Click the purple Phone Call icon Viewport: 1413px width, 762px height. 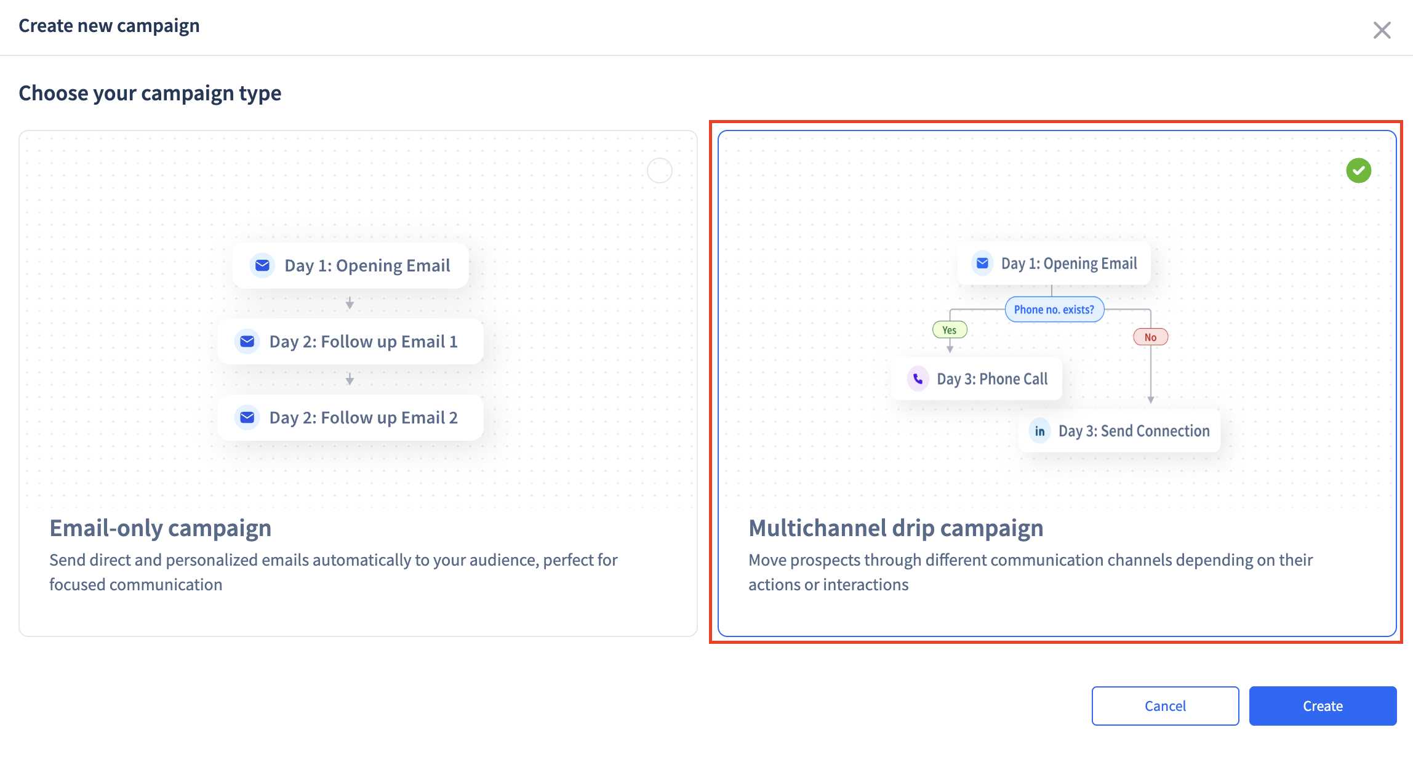(x=918, y=379)
